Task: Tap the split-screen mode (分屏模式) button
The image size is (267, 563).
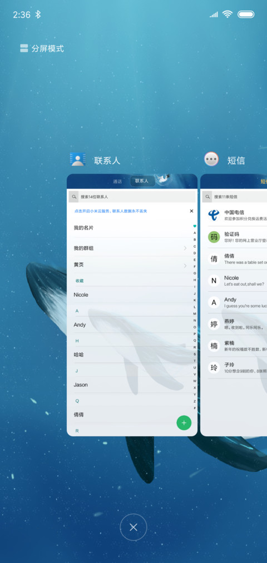Action: coord(42,48)
